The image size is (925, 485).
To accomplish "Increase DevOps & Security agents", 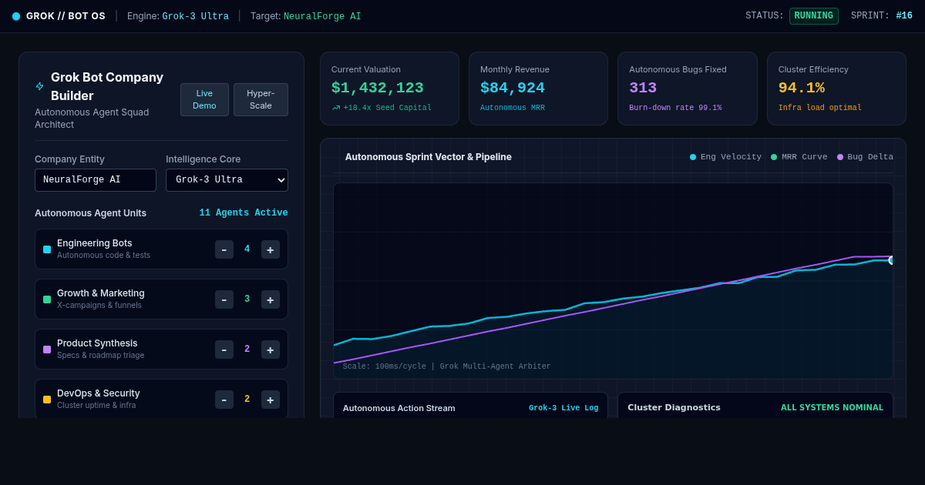I will point(271,400).
